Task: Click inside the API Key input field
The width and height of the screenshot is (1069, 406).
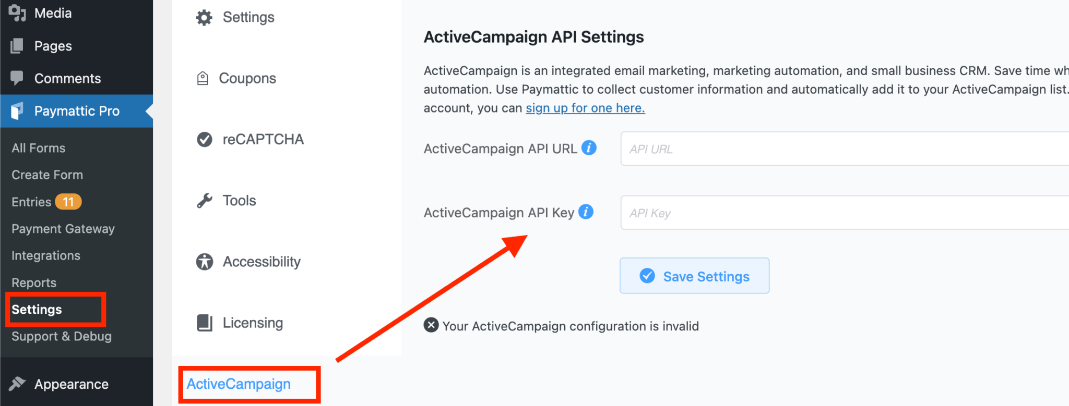Action: tap(783, 213)
